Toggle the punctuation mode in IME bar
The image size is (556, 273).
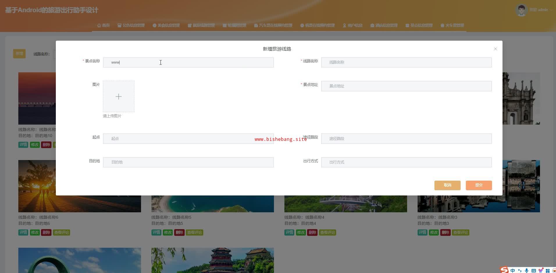tap(520, 270)
